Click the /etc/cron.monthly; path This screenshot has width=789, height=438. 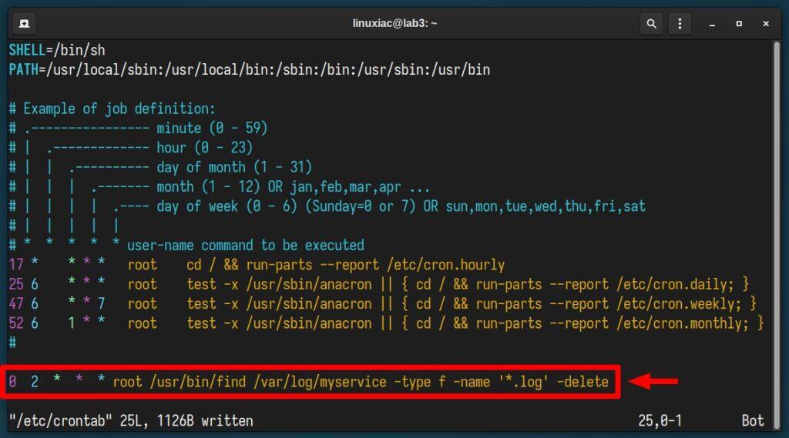tap(683, 323)
